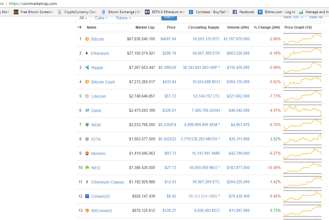Open the Coins dropdown filter
The height and width of the screenshot is (220, 329).
[x=101, y=18]
